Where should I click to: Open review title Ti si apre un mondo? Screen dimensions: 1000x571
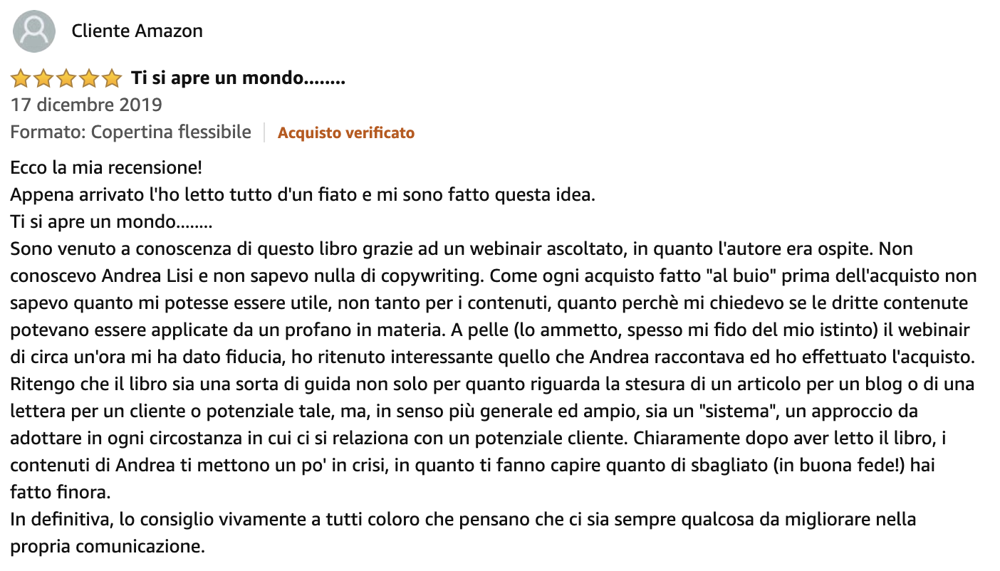238,78
